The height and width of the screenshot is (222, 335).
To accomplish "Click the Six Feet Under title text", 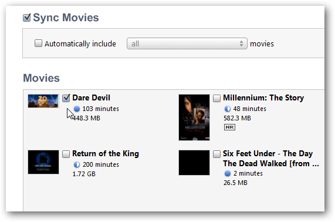I will 271,159.
